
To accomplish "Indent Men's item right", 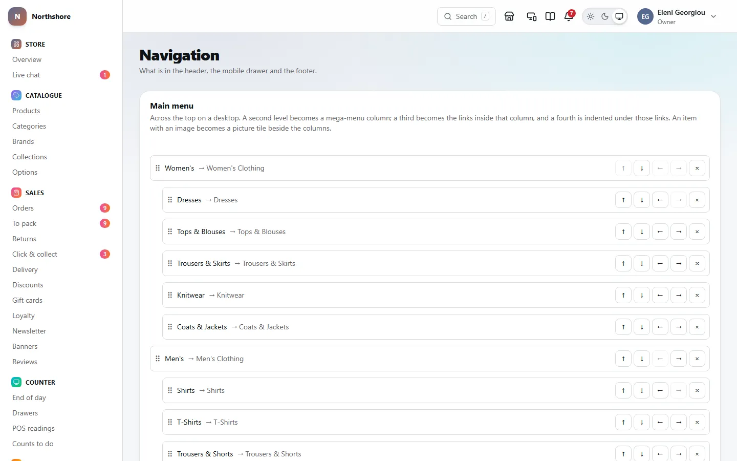I will pos(679,359).
